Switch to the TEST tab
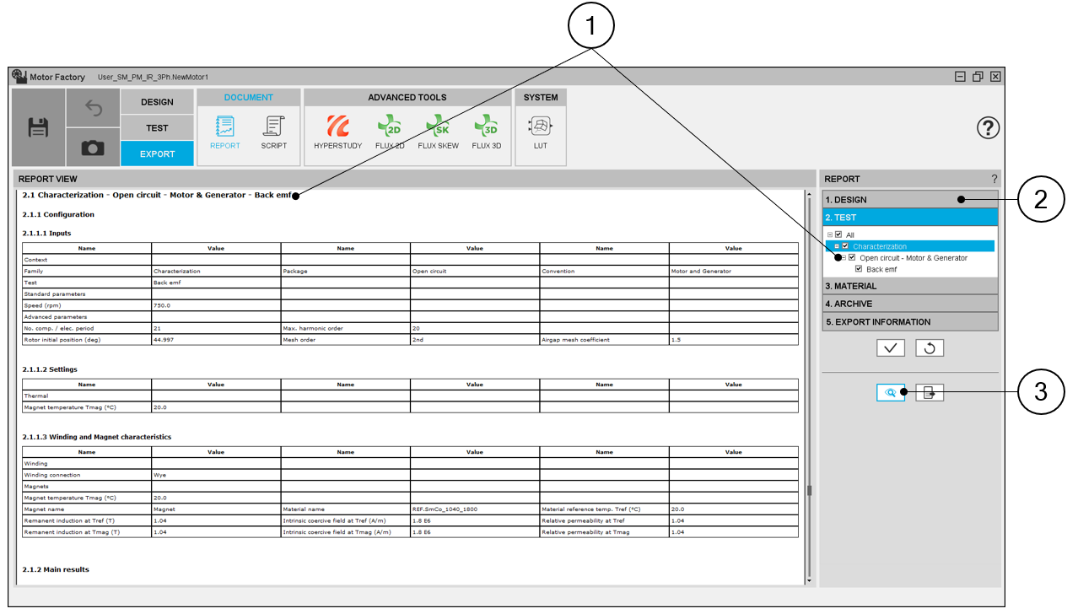This screenshot has width=1078, height=614. pyautogui.click(x=157, y=128)
